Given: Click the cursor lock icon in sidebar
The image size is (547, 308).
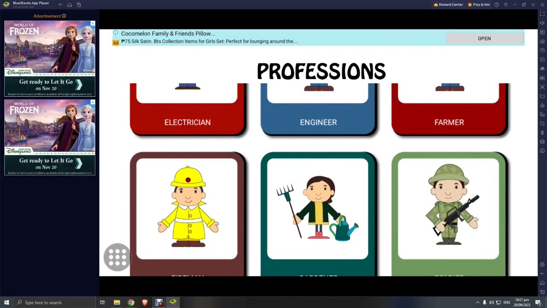Looking at the screenshot, I should point(542,32).
